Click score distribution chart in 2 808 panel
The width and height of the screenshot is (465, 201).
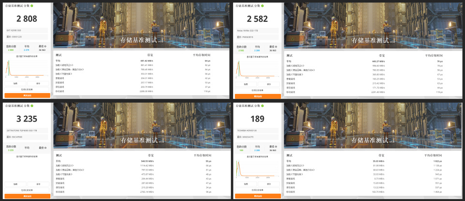(27, 68)
